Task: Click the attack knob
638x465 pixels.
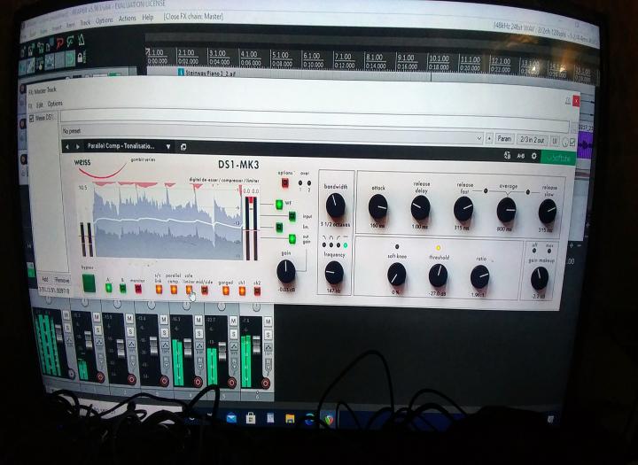Action: 378,206
